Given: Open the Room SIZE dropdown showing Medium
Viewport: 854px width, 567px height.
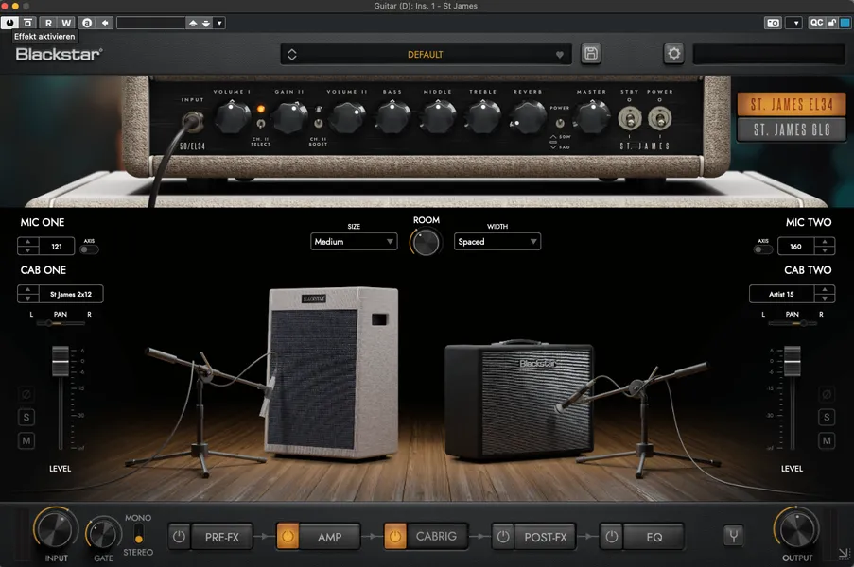Looking at the screenshot, I should [354, 242].
